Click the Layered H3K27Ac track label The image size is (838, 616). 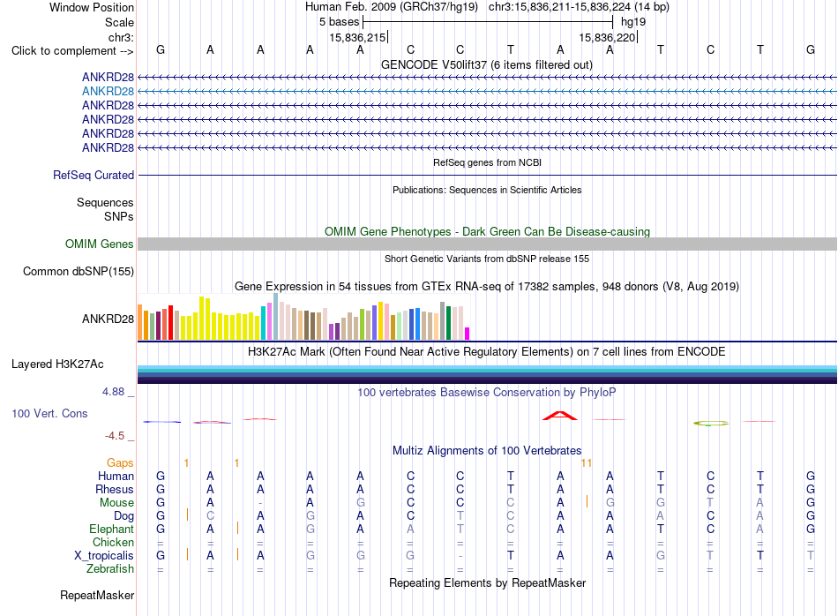click(57, 364)
